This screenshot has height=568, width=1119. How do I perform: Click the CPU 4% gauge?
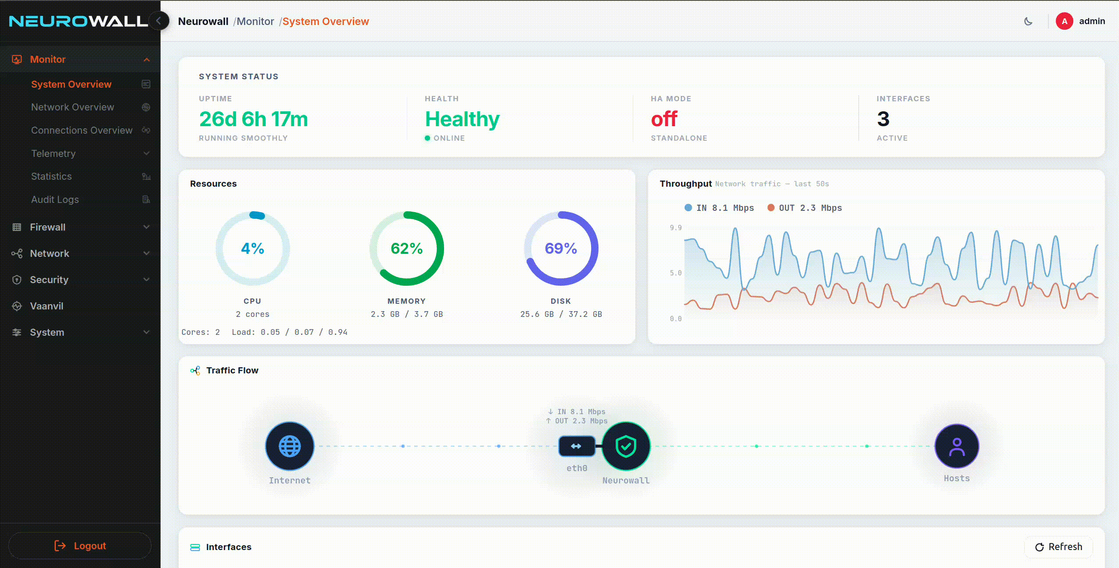[252, 248]
